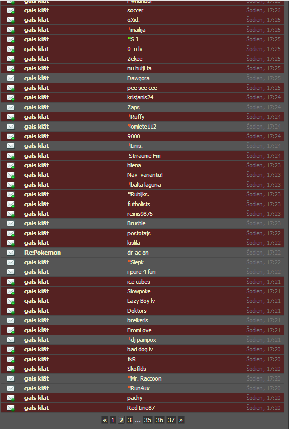Click envelope icon next to Zaps message

(x=11, y=107)
